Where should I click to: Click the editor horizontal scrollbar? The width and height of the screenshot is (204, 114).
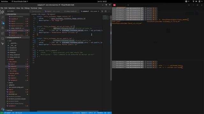68,111
